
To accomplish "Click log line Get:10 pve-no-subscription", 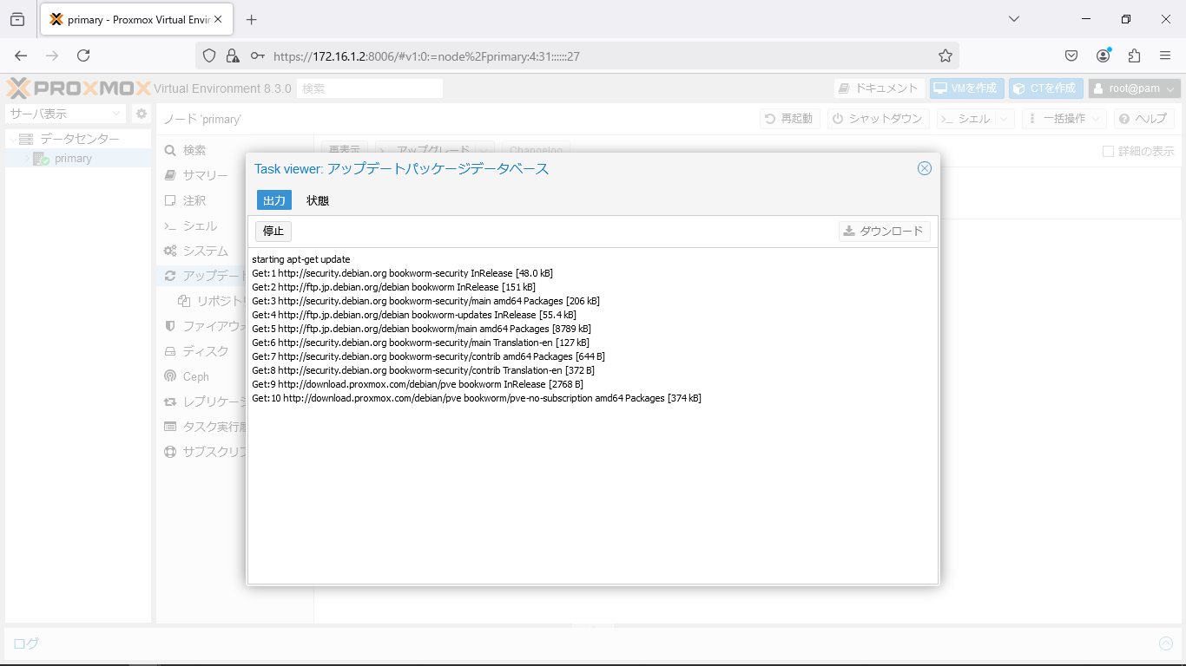I will (477, 398).
